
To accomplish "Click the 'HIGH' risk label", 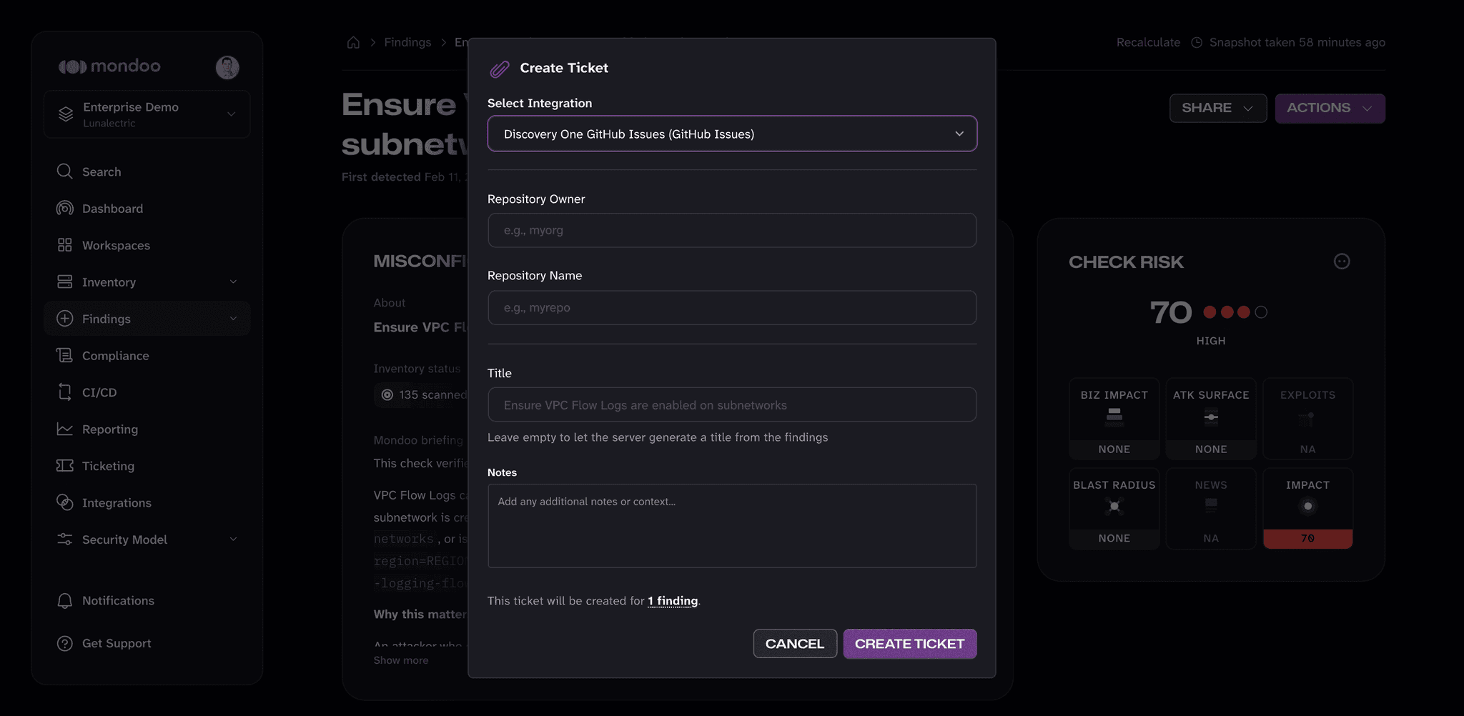I will coord(1211,341).
